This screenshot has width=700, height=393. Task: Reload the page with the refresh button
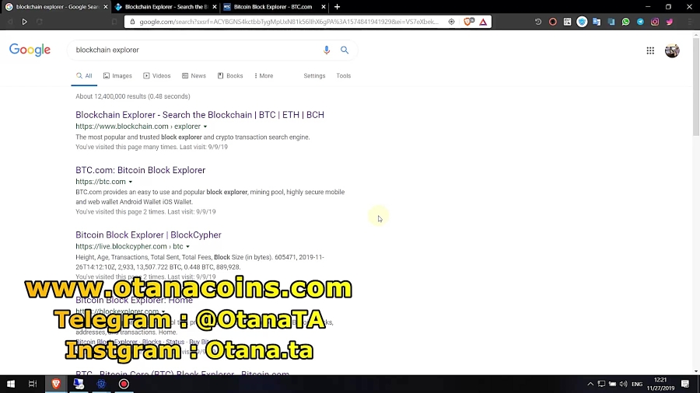(x=40, y=22)
